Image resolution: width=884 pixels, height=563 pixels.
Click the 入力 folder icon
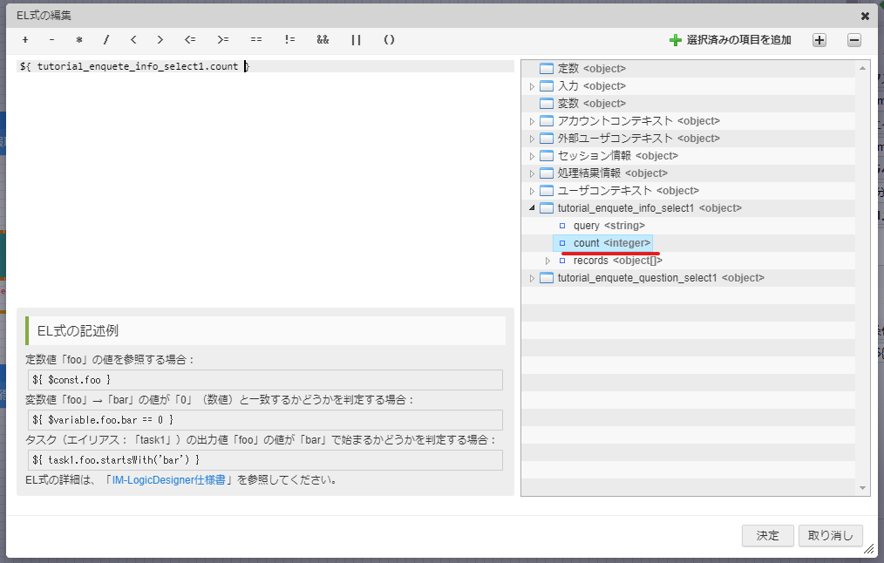547,86
